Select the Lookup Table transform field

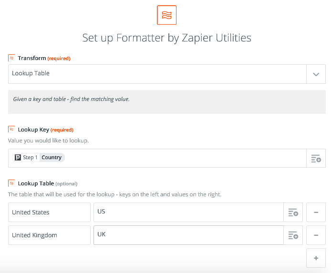tap(157, 74)
